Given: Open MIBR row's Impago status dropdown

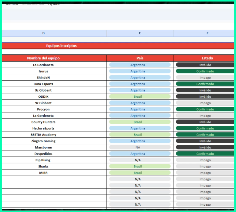Looking at the screenshot, I should [x=205, y=173].
